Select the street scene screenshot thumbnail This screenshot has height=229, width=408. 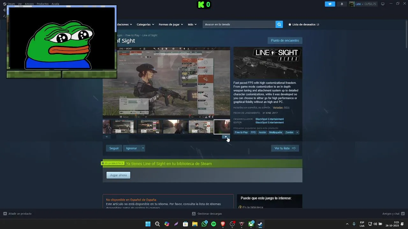(x=175, y=127)
